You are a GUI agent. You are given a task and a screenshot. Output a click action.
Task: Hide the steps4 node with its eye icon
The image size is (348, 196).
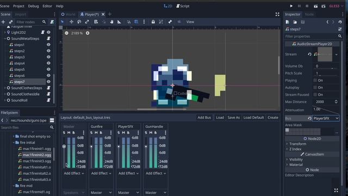48,63
